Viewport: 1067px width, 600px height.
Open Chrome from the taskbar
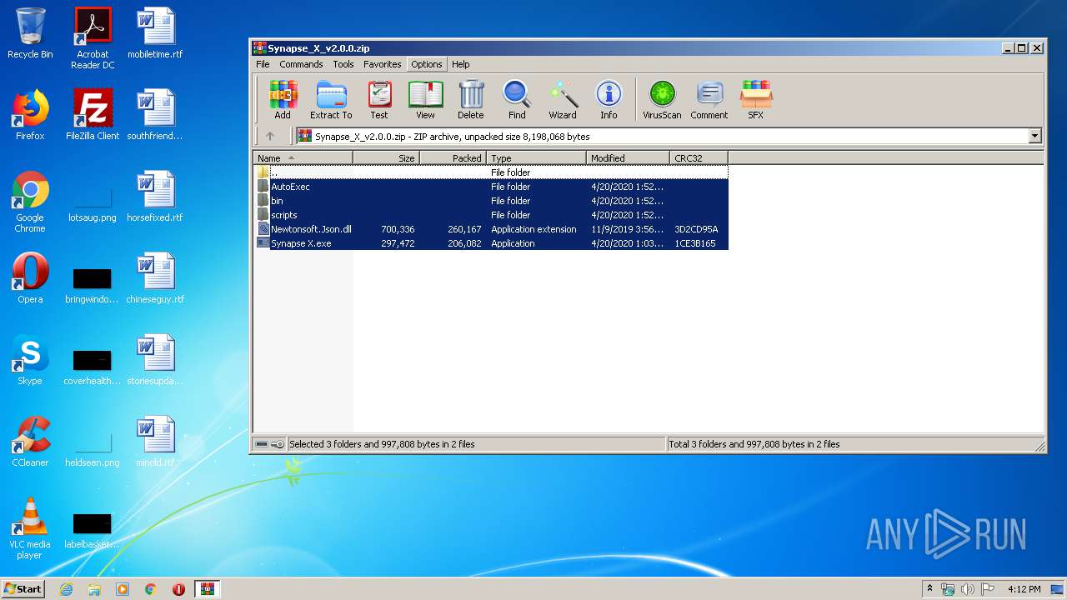pyautogui.click(x=151, y=589)
